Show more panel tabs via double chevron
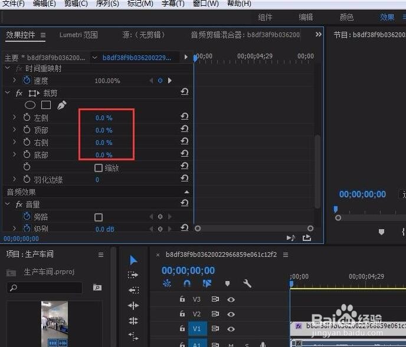Screen dimensions: 406x347 [x=319, y=34]
